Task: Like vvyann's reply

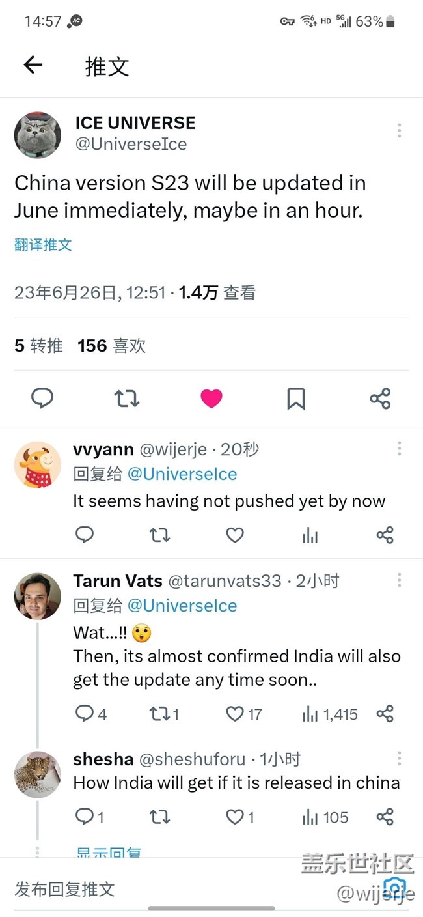Action: (x=235, y=535)
